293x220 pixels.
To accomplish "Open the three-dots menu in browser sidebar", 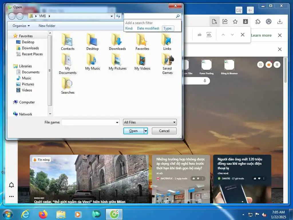I will point(11,197).
